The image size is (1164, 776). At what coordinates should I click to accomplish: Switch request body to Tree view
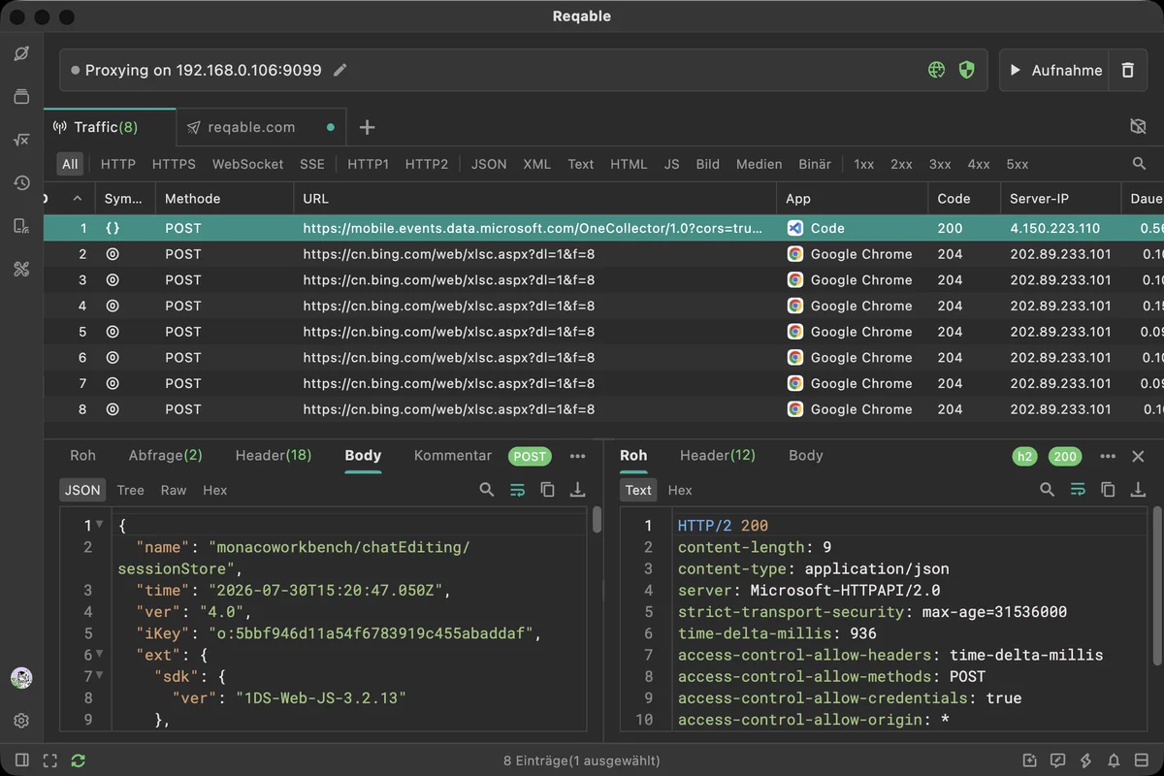click(130, 490)
